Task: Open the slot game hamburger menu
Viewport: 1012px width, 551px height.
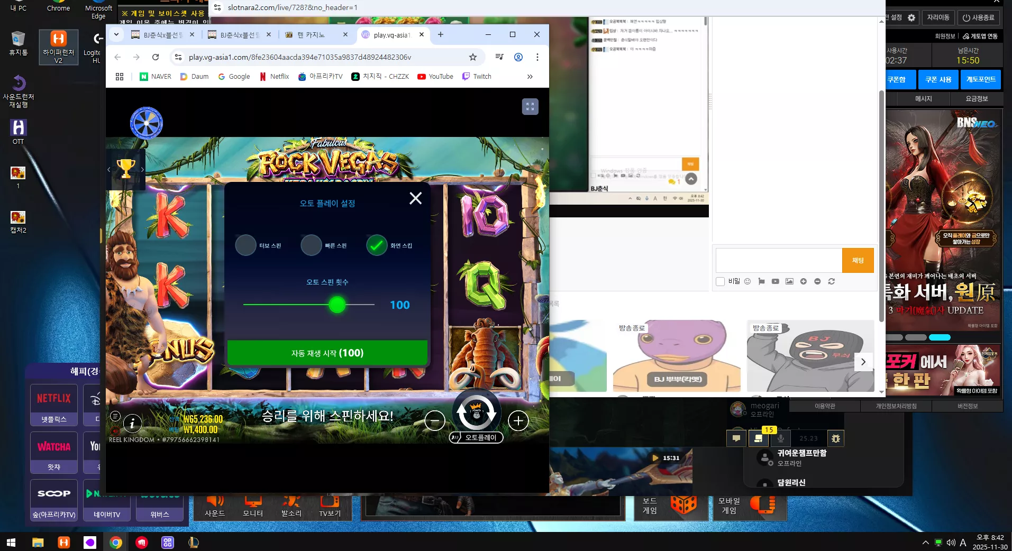Action: tap(115, 416)
